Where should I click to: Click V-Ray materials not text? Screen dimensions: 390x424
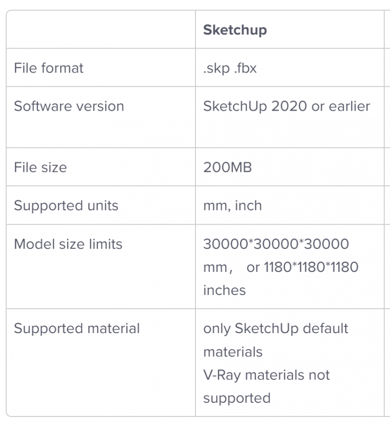click(267, 375)
